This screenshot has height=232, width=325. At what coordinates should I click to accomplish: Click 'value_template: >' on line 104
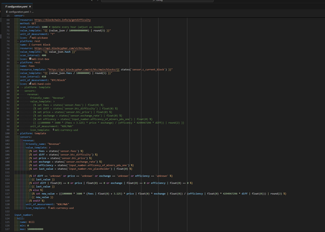click(x=38, y=147)
